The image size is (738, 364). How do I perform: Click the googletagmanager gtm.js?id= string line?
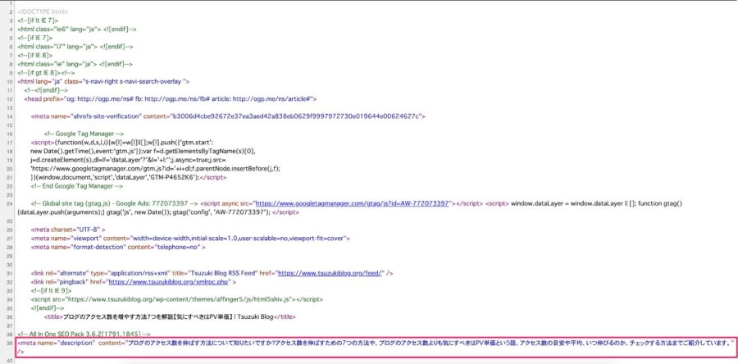point(155,168)
